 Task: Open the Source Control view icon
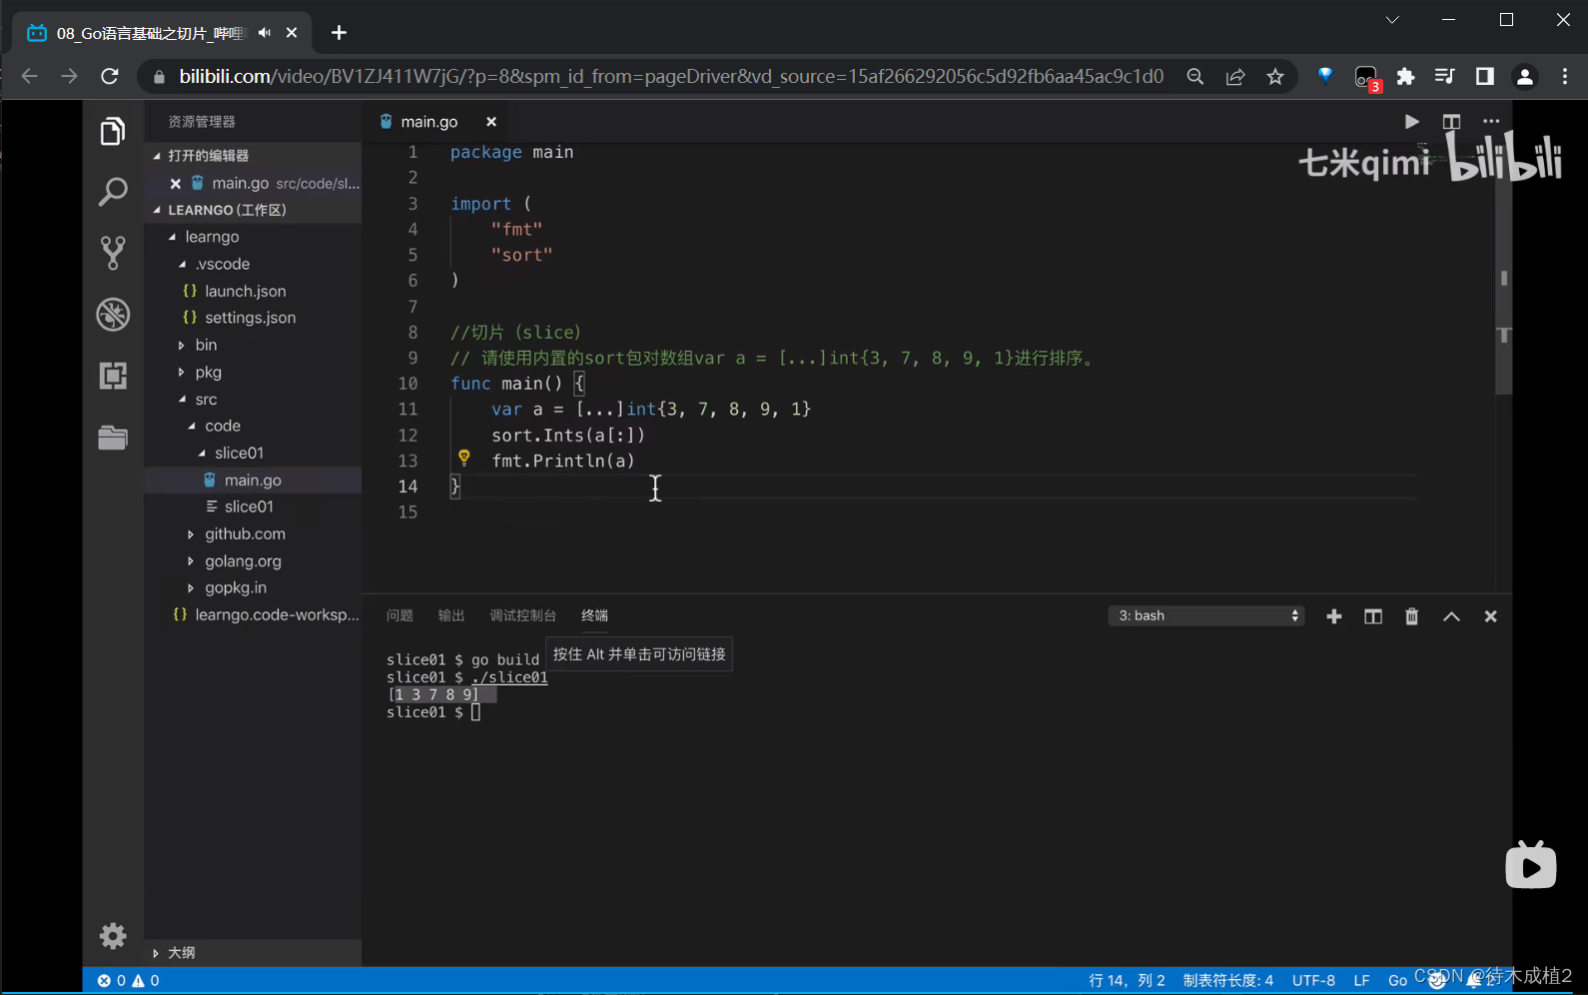tap(113, 253)
